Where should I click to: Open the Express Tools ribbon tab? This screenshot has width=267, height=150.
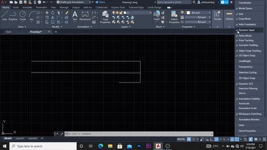[x=118, y=7]
